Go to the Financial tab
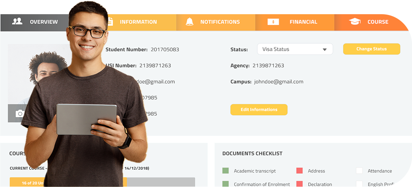The width and height of the screenshot is (412, 187). pyautogui.click(x=295, y=22)
